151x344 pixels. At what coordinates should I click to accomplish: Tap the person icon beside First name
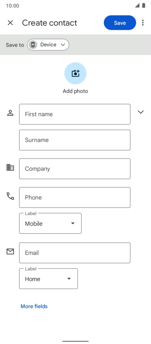point(10,113)
